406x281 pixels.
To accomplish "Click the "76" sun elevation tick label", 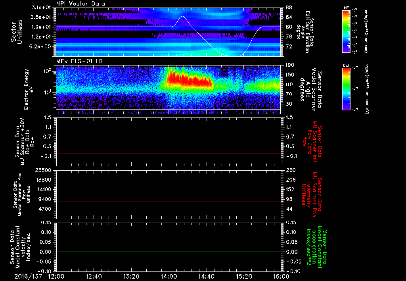I will [x=289, y=37].
